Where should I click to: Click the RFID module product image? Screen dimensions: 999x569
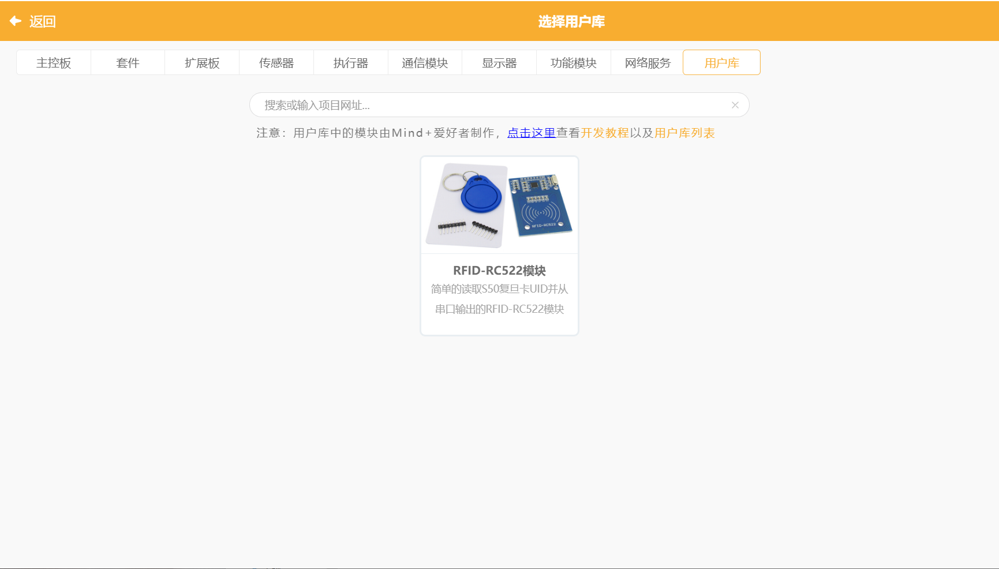(x=499, y=205)
